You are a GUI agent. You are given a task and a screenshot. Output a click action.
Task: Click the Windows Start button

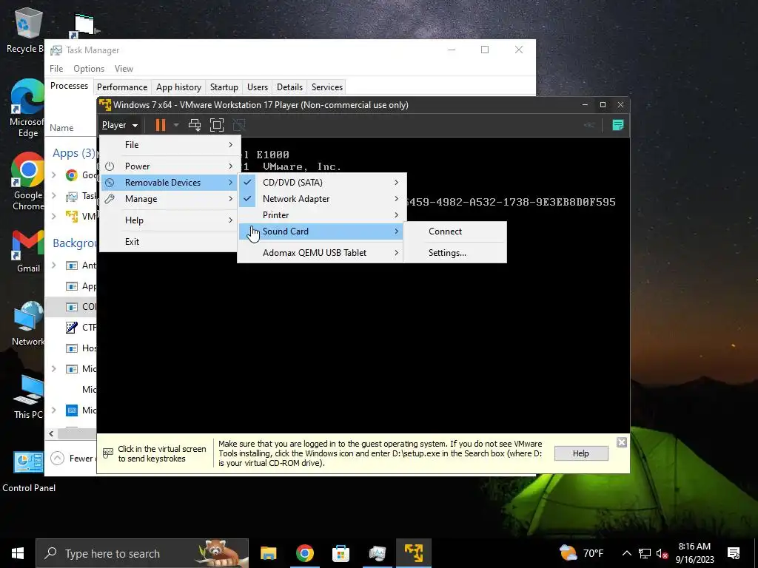point(18,553)
